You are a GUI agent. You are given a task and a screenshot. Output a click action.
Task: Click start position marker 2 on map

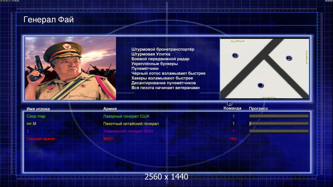tap(288, 58)
